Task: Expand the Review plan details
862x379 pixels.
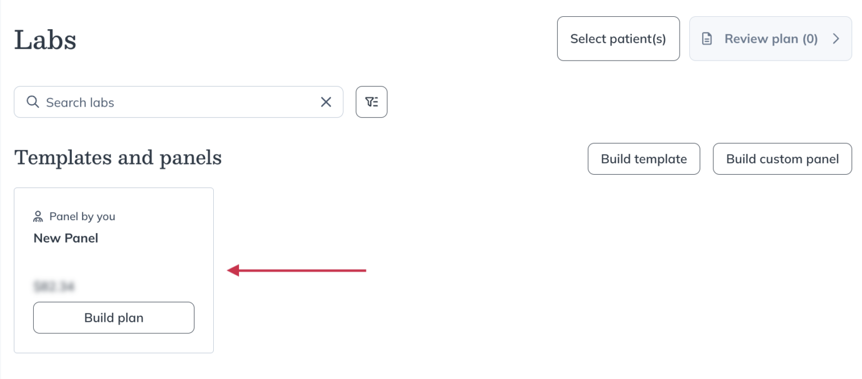Action: click(x=771, y=38)
